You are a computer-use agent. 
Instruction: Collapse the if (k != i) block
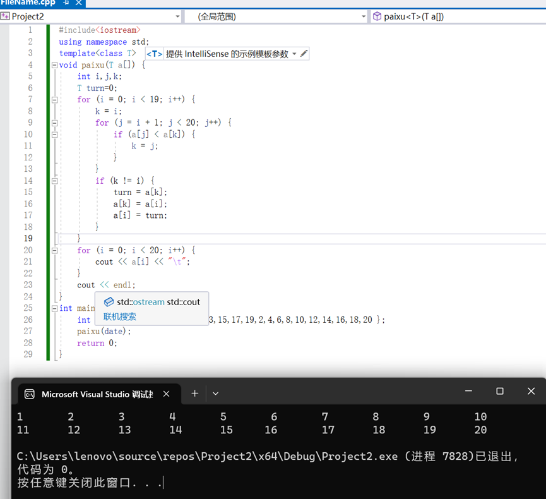54,181
